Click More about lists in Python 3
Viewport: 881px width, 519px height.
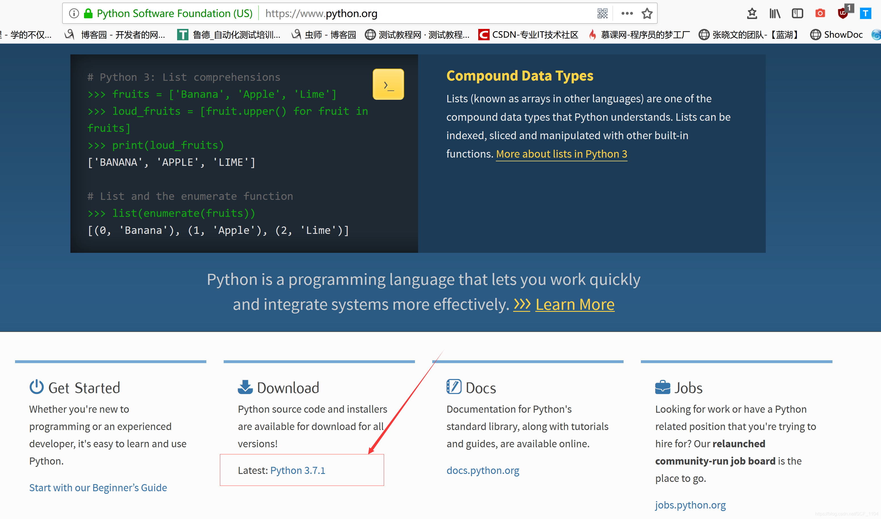coord(561,154)
